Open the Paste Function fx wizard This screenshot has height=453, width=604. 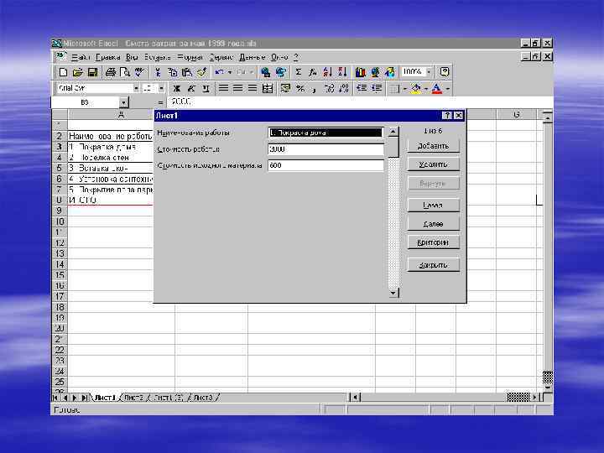[313, 72]
